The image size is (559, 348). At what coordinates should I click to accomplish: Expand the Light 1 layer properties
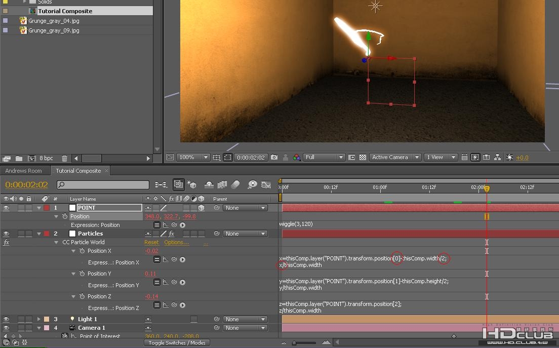point(39,319)
